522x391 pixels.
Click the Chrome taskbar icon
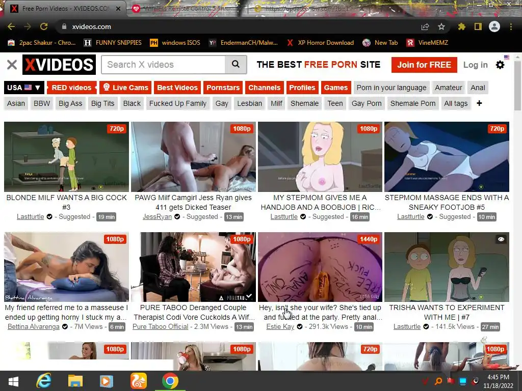pyautogui.click(x=170, y=381)
